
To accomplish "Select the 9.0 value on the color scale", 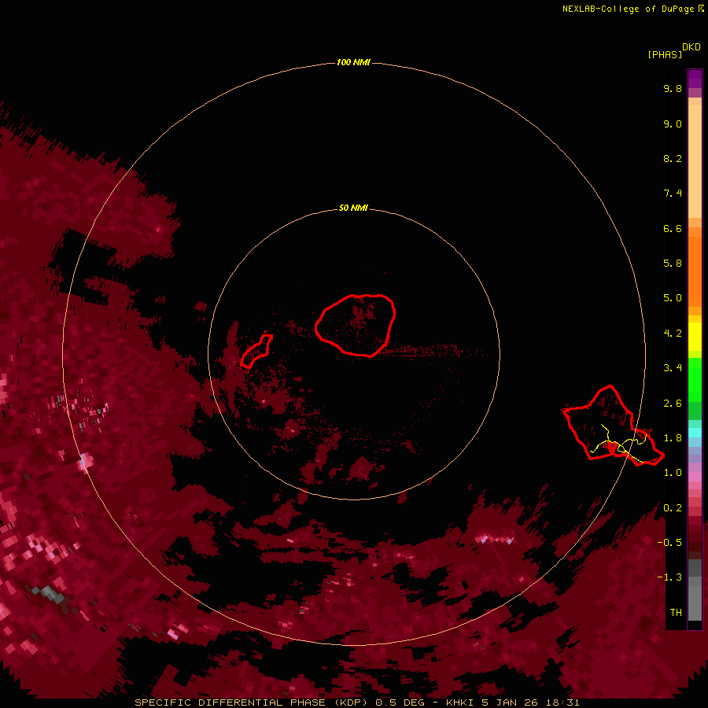I will point(673,124).
